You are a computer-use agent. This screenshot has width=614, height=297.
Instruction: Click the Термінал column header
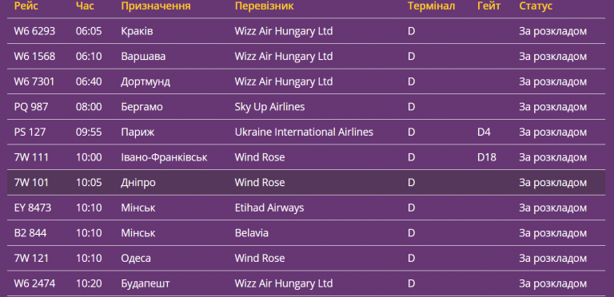tap(431, 6)
